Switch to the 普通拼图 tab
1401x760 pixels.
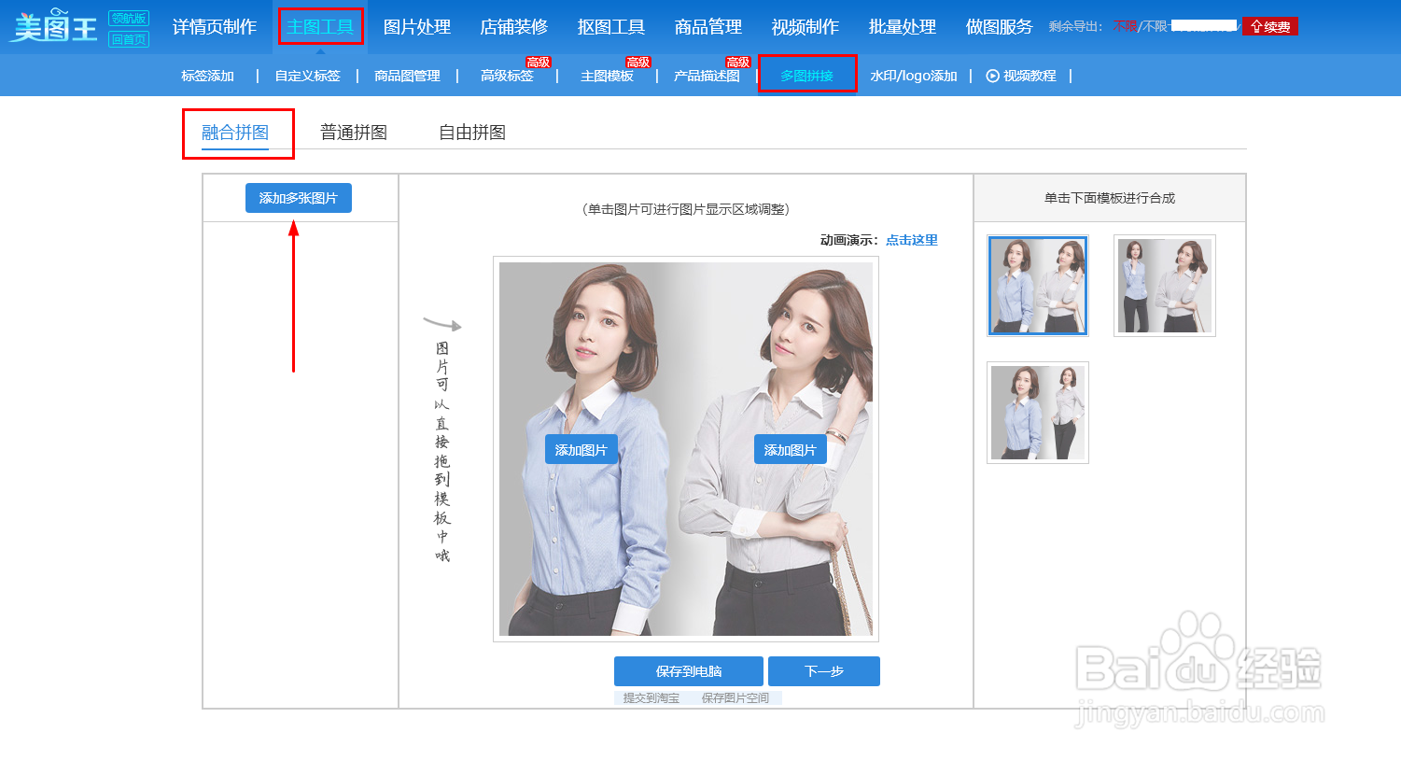coord(355,133)
